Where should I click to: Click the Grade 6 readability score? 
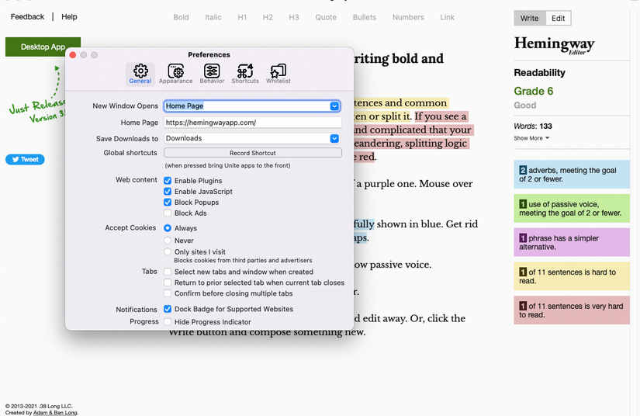point(534,91)
